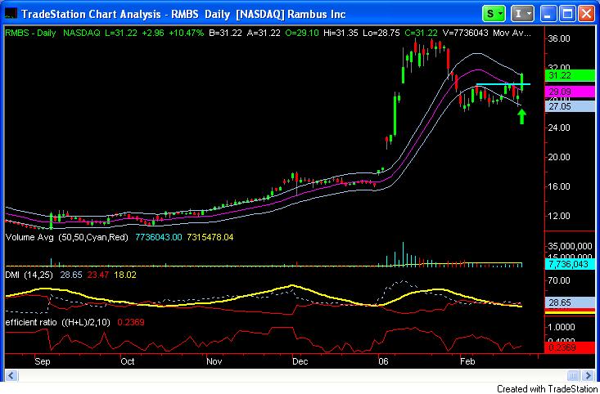Open the gray I interval-link dropdown
Image resolution: width=600 pixels, height=394 pixels.
(522, 14)
